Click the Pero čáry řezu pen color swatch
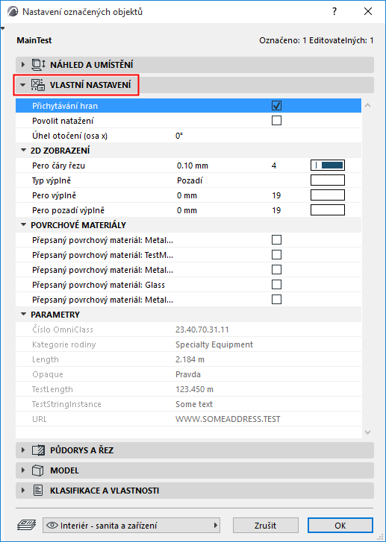Viewport: 386px width, 542px height. tap(328, 166)
